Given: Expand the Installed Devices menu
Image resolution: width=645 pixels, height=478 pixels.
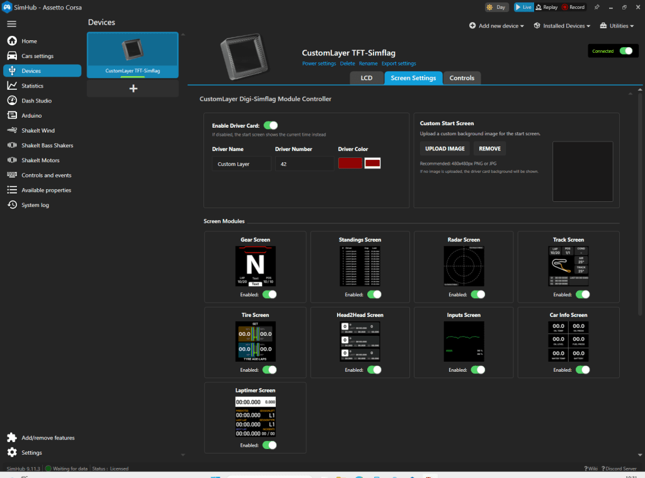Looking at the screenshot, I should 561,26.
